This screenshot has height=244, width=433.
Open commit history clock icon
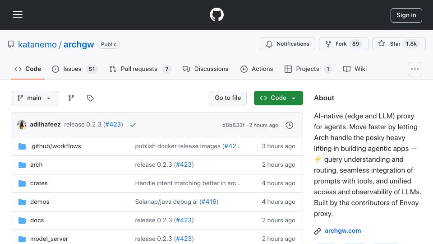pos(290,125)
